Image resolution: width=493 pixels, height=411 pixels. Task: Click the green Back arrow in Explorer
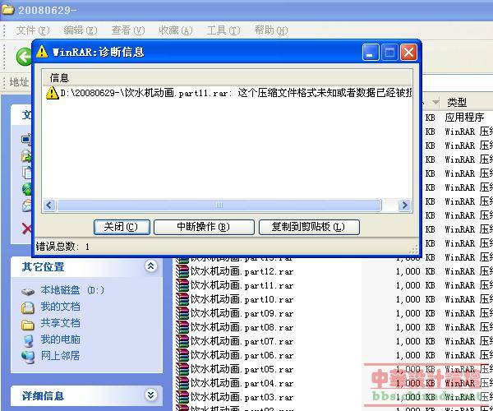click(x=24, y=57)
